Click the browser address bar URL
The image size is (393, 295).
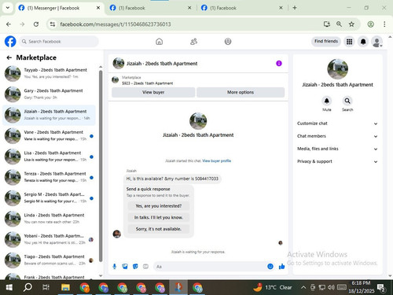pyautogui.click(x=116, y=24)
